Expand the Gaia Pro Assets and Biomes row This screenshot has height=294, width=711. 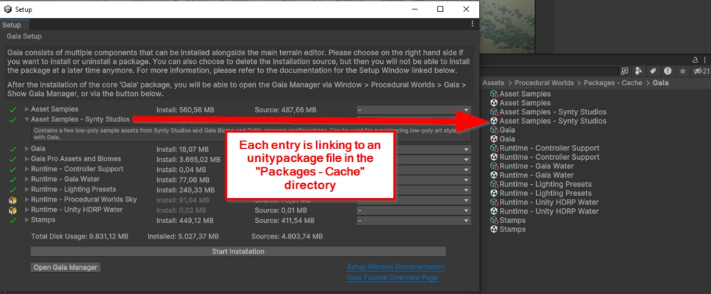point(27,159)
